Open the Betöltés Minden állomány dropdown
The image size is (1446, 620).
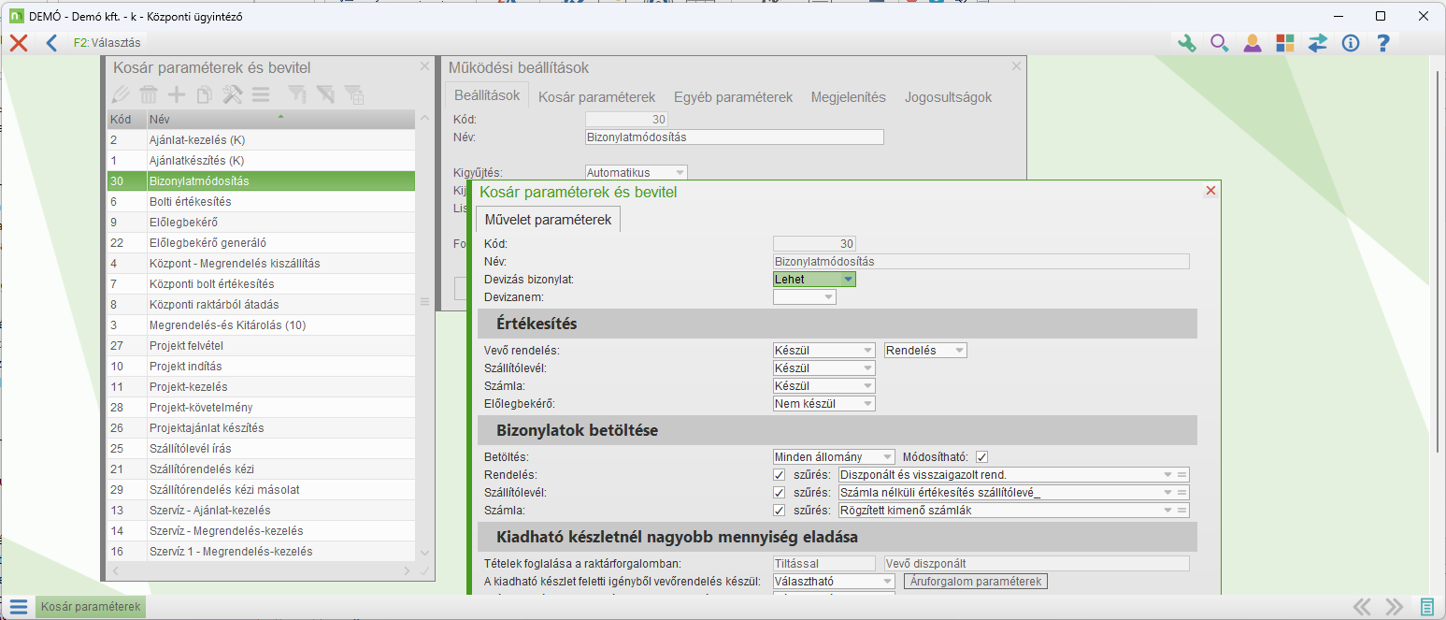click(834, 457)
